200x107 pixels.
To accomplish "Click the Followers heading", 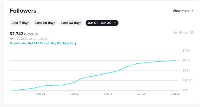I will coord(23,11).
